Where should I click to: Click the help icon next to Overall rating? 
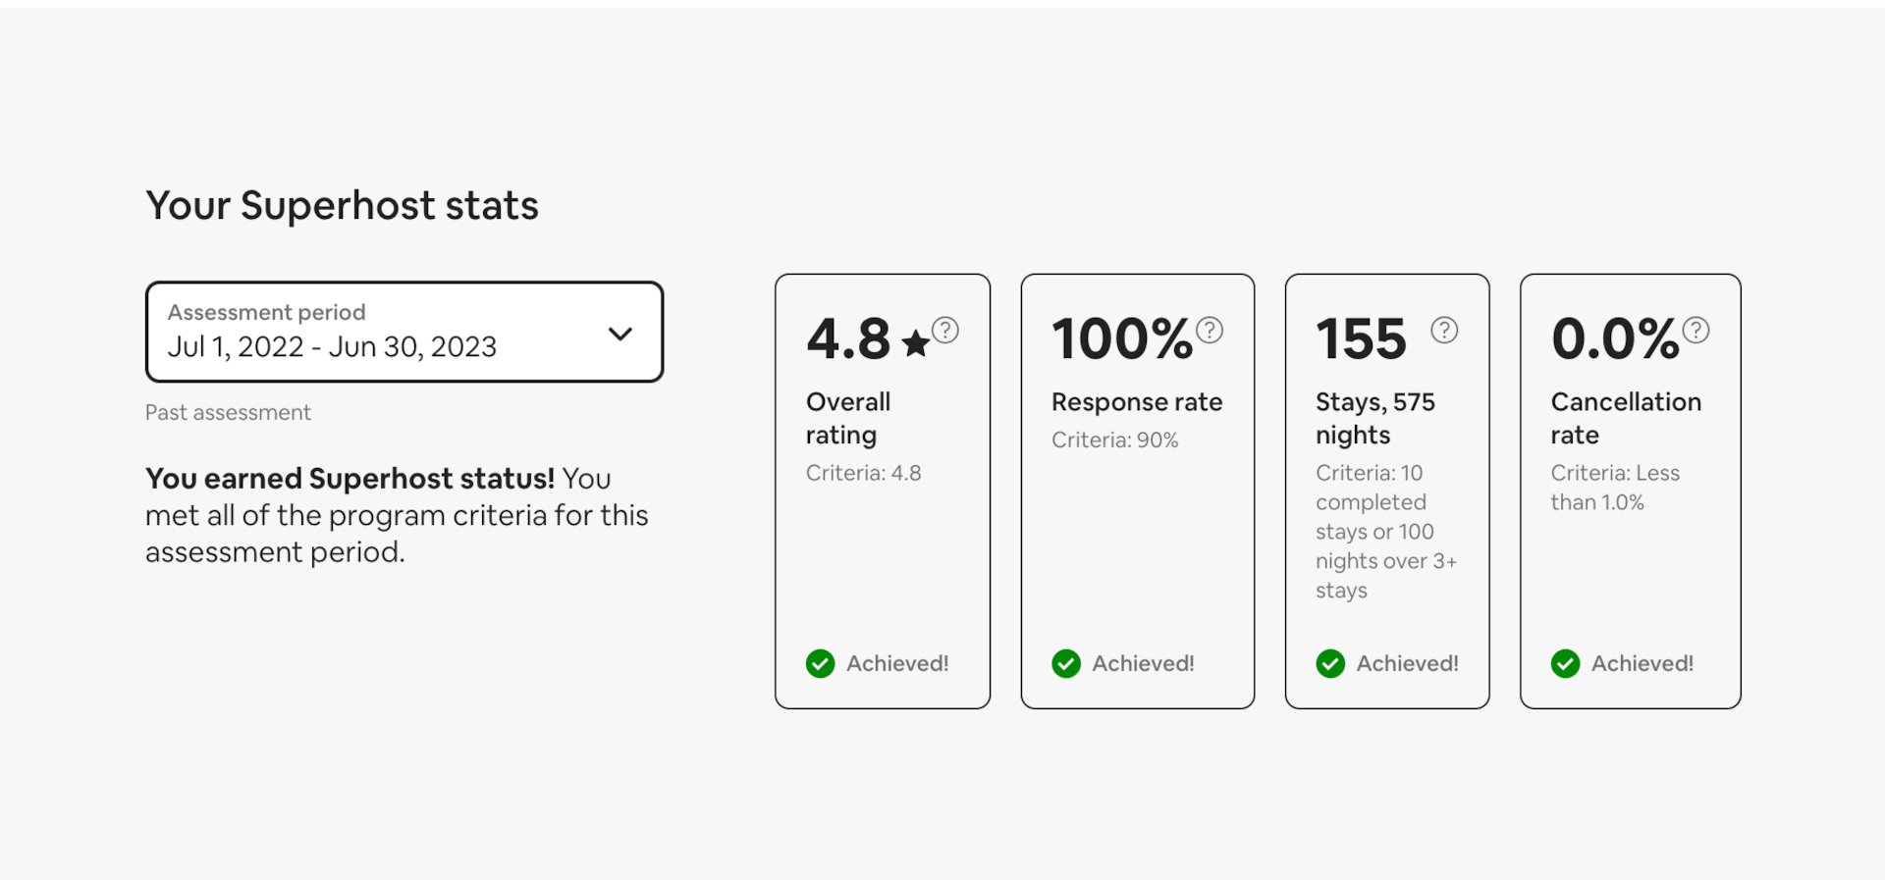click(x=945, y=330)
